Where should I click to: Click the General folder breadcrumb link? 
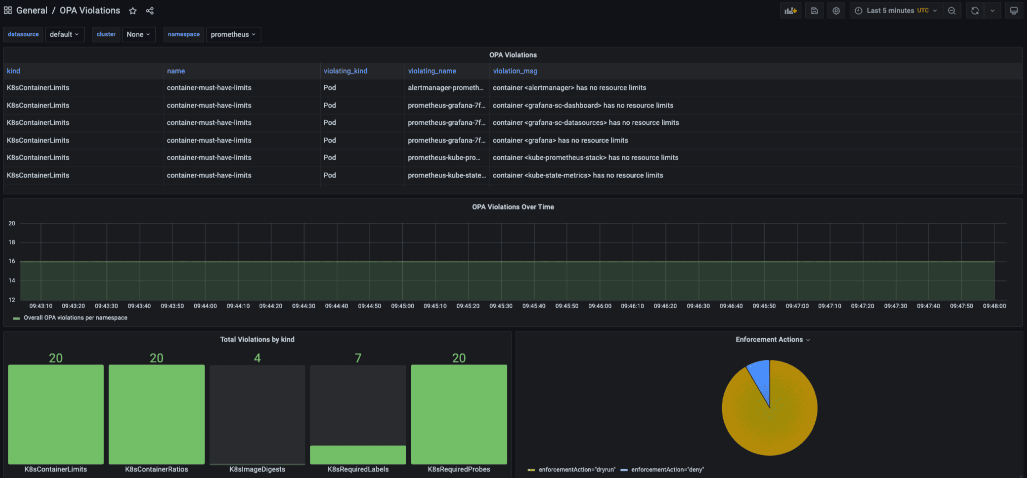pyautogui.click(x=32, y=10)
